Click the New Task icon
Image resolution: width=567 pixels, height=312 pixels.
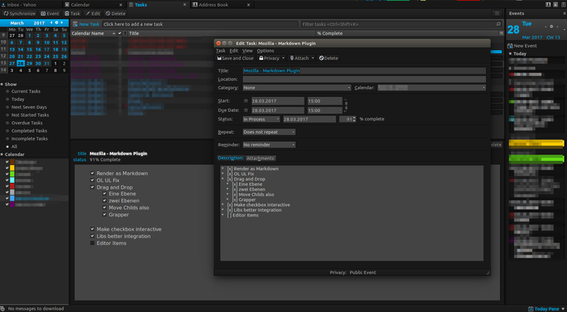tap(75, 24)
